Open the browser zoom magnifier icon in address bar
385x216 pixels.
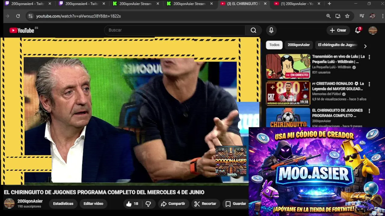[328, 16]
